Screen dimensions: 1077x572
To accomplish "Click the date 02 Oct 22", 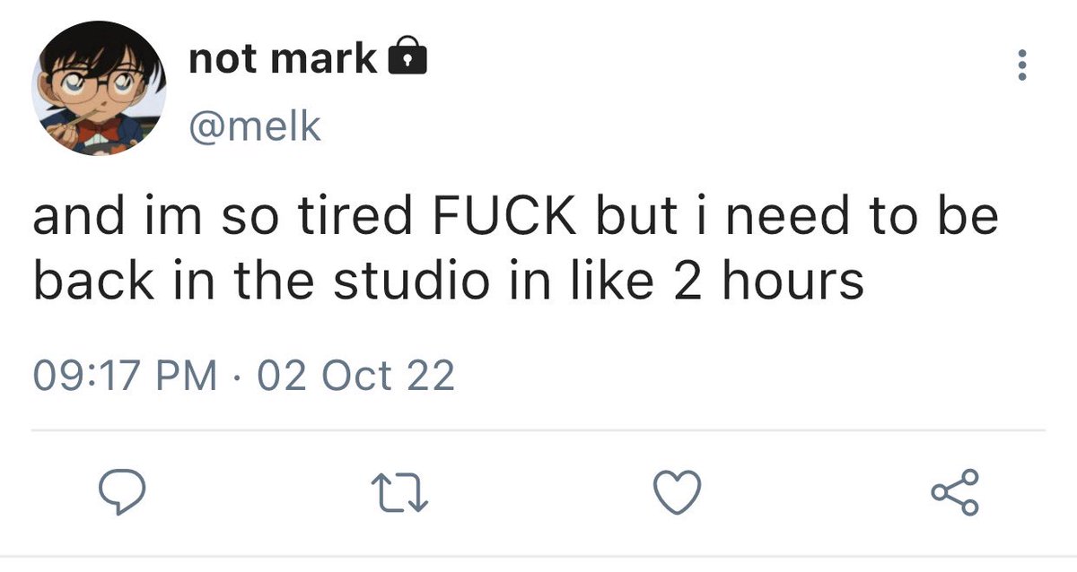I will (355, 376).
